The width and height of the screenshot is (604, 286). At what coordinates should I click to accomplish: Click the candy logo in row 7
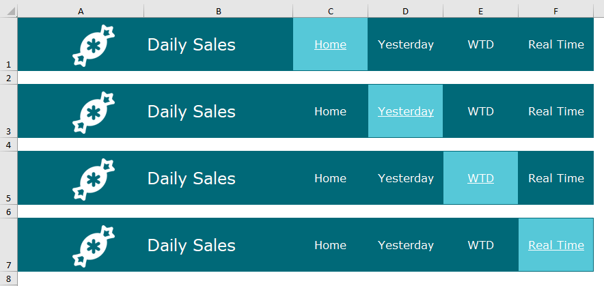[94, 246]
